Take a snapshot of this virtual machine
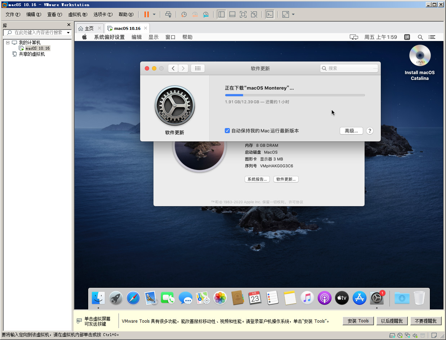This screenshot has height=340, width=446. tap(184, 14)
